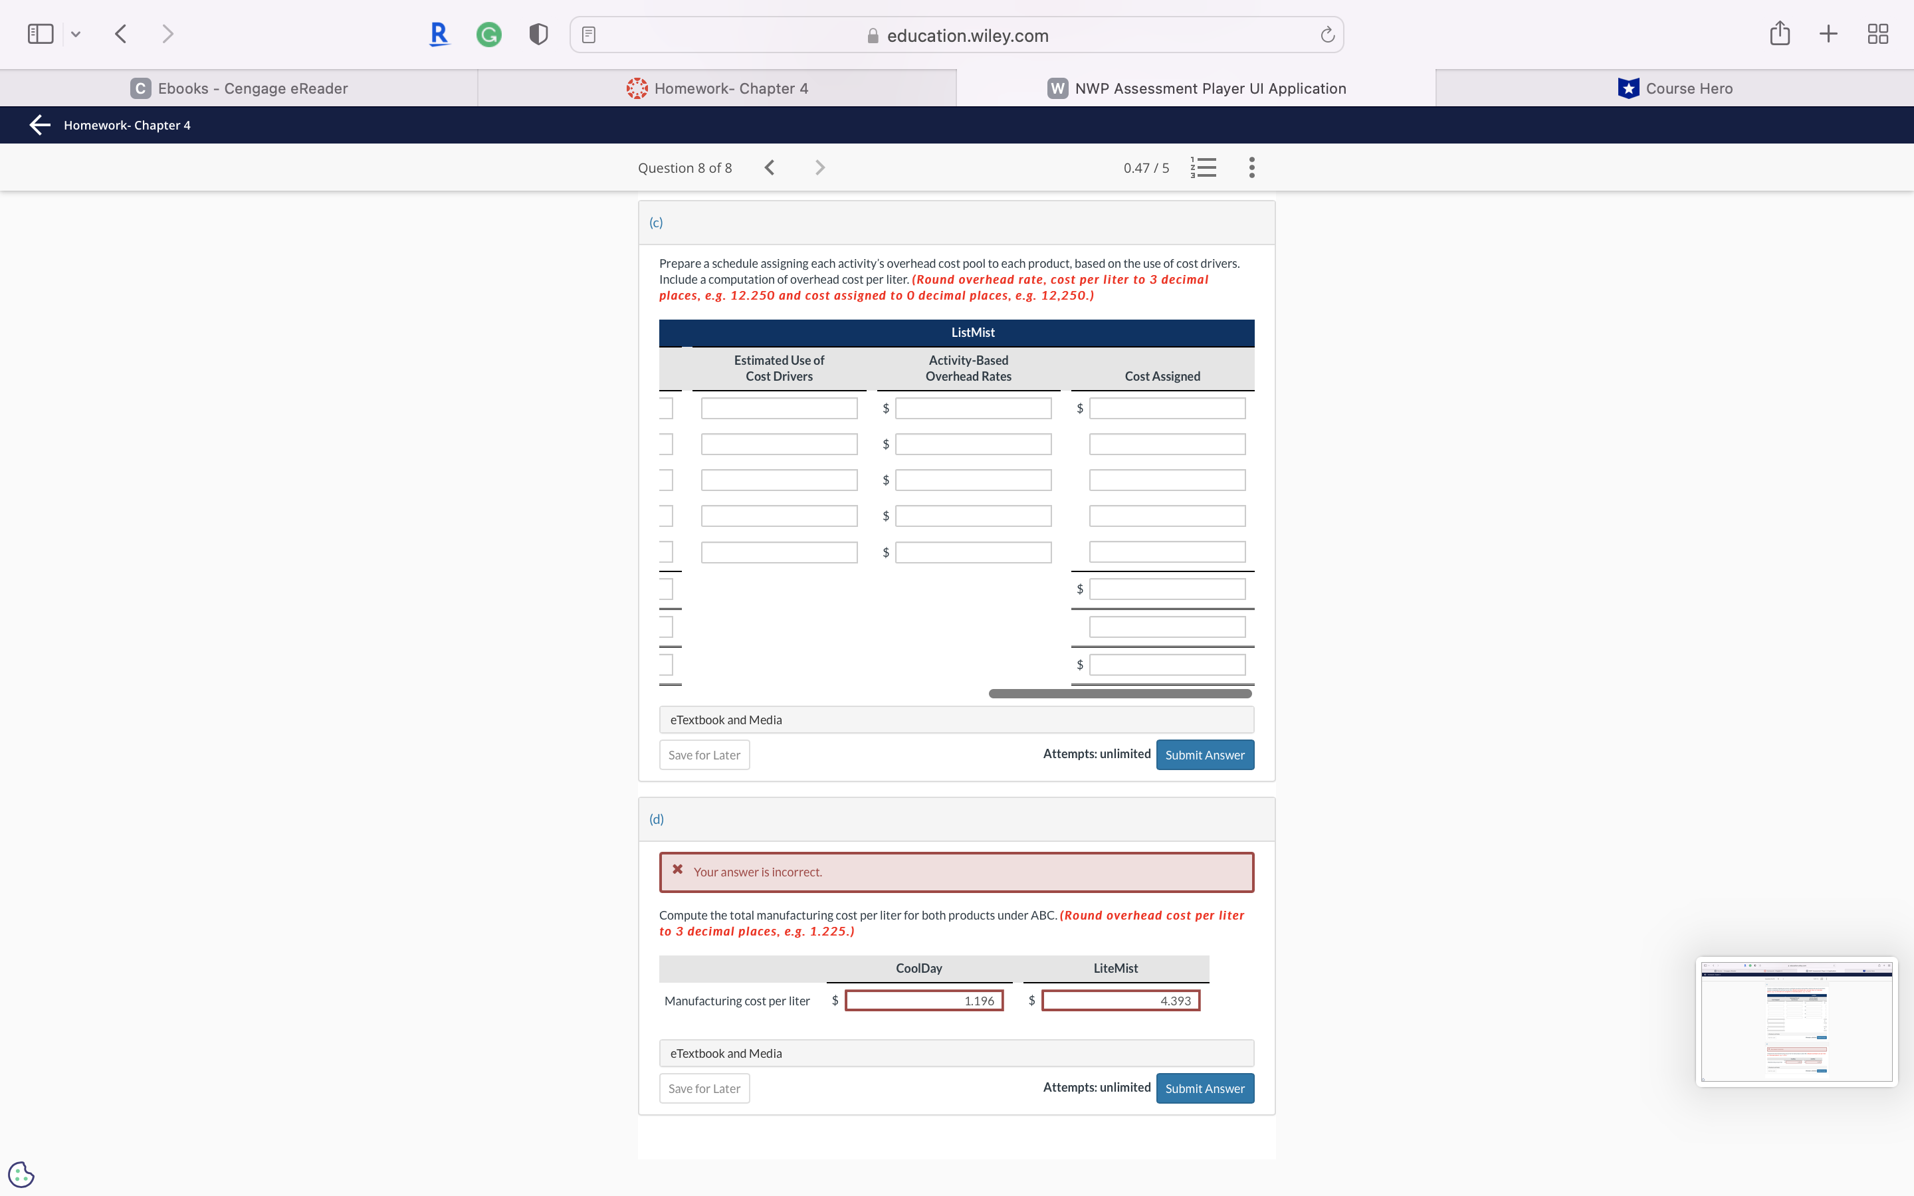
Task: Click fifth row Cost Assigned input field
Action: 1166,552
